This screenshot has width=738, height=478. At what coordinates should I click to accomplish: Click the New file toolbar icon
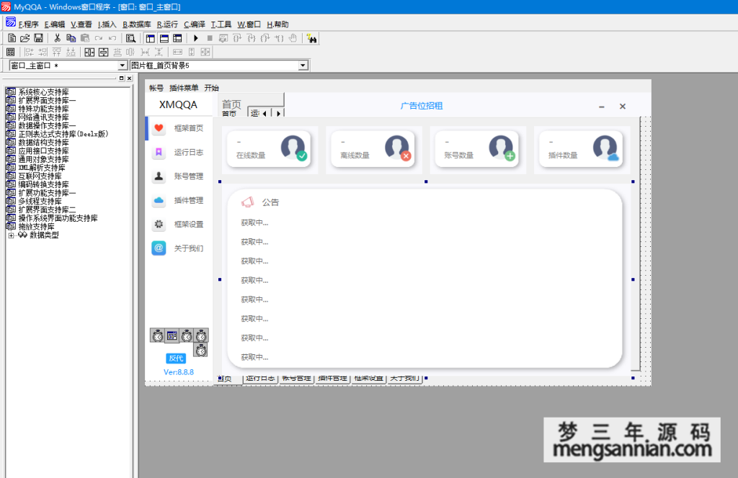click(x=12, y=37)
